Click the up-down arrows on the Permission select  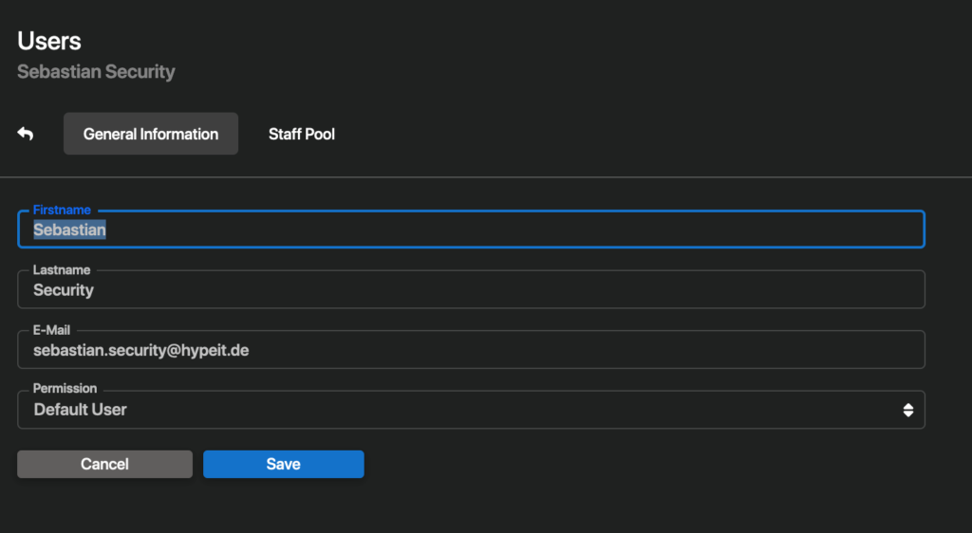[x=907, y=410]
